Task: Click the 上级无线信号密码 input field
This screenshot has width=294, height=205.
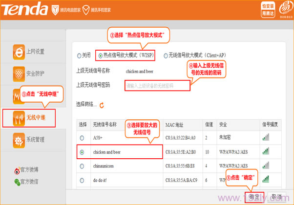Action: click(x=156, y=86)
